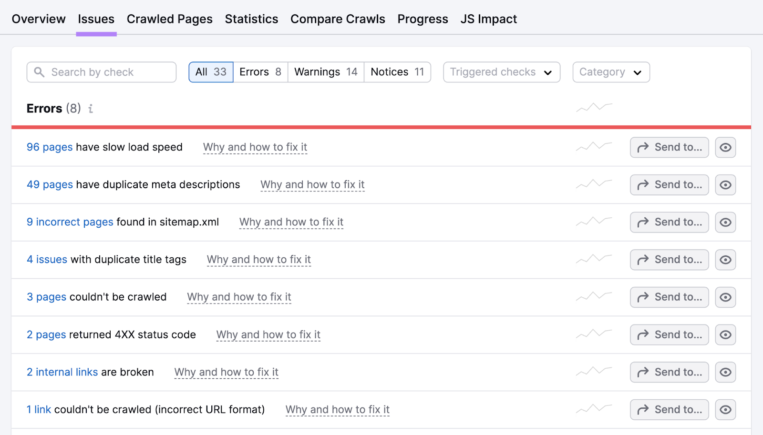Hide the slow load speed issue via eye toggle

click(x=725, y=147)
